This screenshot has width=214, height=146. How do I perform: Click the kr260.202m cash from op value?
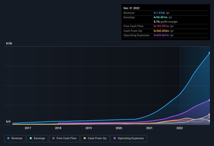tap(161, 31)
